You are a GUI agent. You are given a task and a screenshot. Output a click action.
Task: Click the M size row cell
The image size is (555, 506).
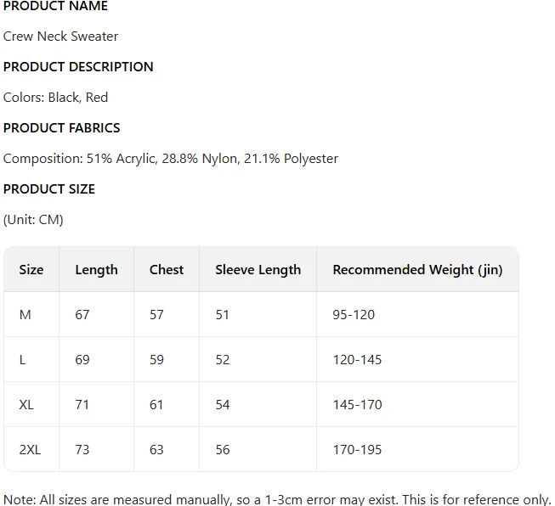[x=25, y=315]
